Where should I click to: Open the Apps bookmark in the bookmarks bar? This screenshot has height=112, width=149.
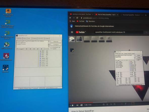(72, 21)
